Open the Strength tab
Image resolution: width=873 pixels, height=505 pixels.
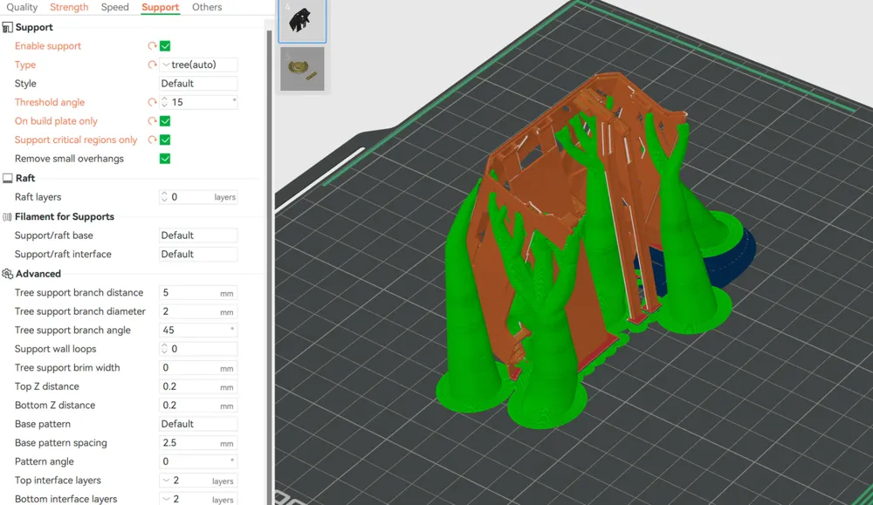(69, 7)
